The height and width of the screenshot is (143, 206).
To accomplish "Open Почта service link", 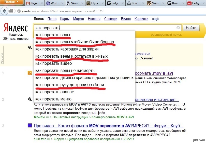I will click(52, 19).
